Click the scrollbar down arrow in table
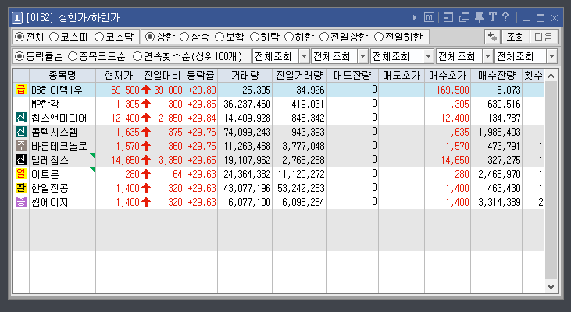571x312 pixels. pyautogui.click(x=551, y=286)
